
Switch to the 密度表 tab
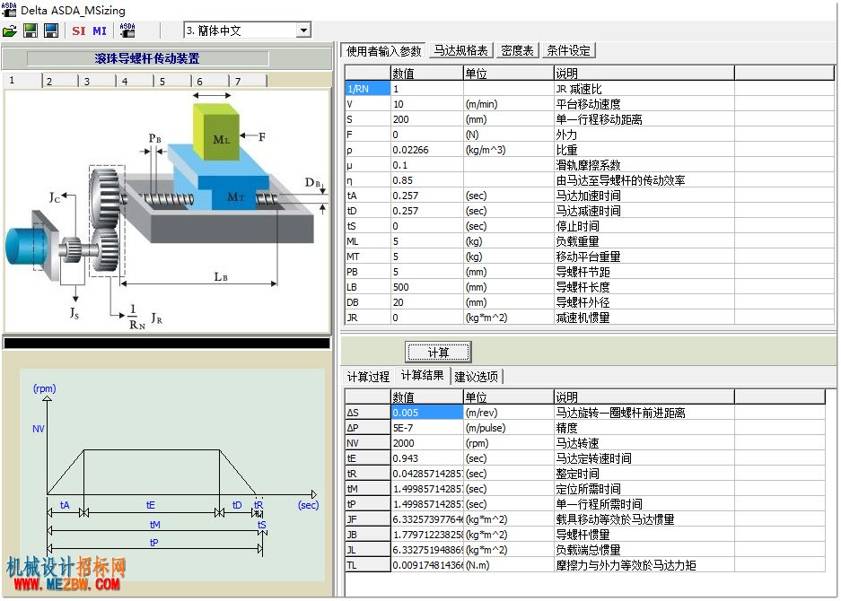517,50
